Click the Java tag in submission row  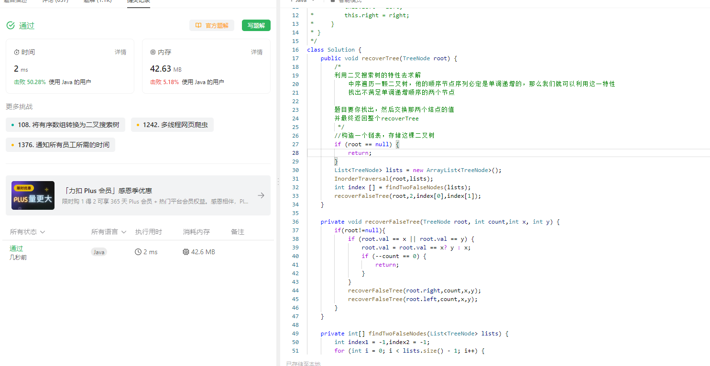tap(99, 252)
